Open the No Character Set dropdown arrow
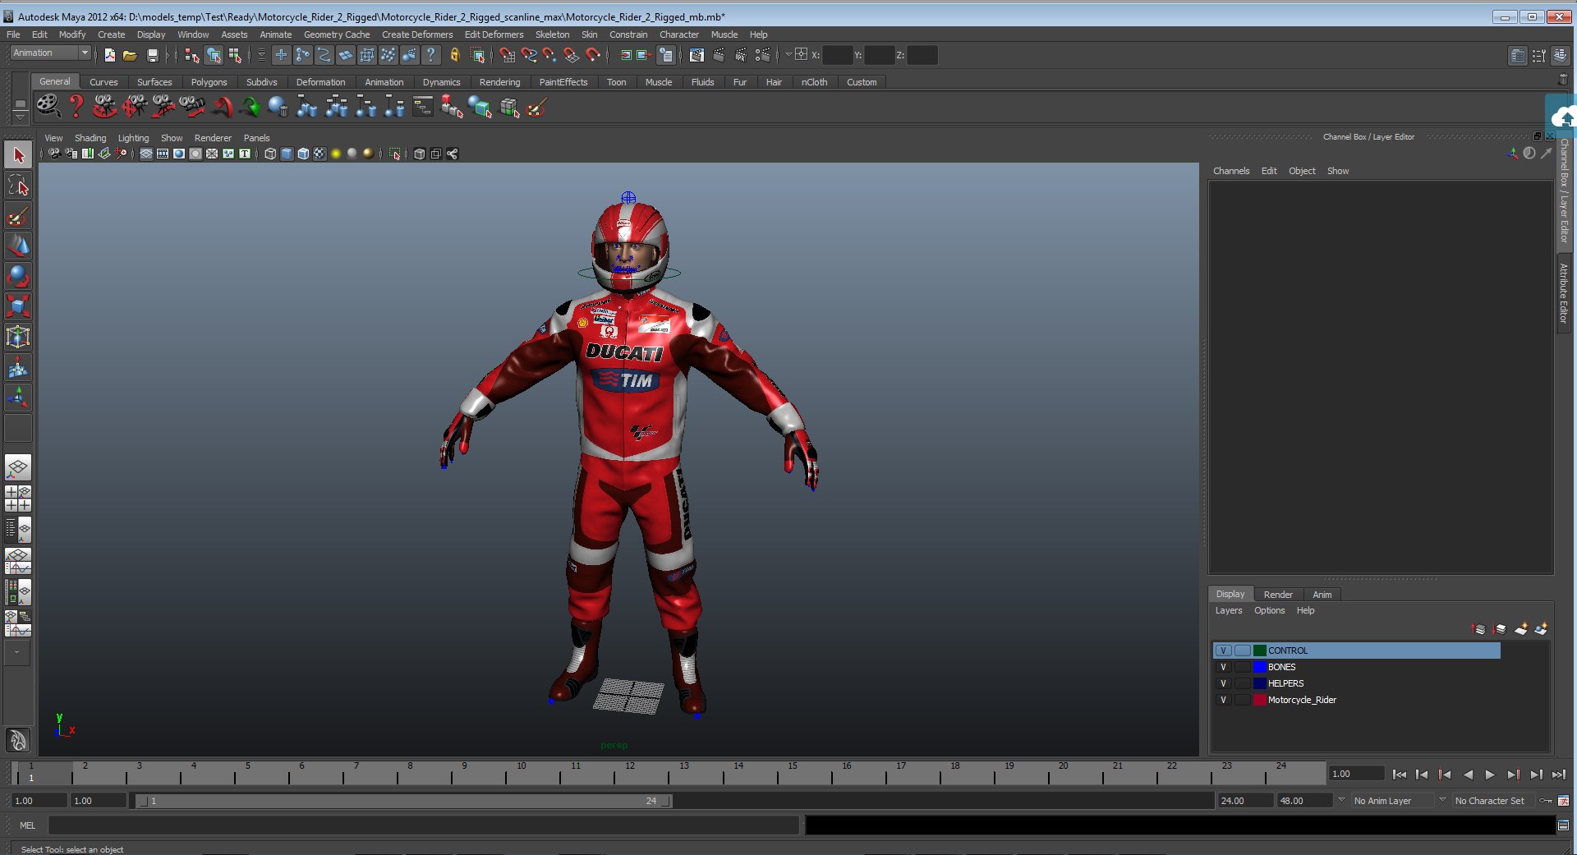 coord(1442,800)
